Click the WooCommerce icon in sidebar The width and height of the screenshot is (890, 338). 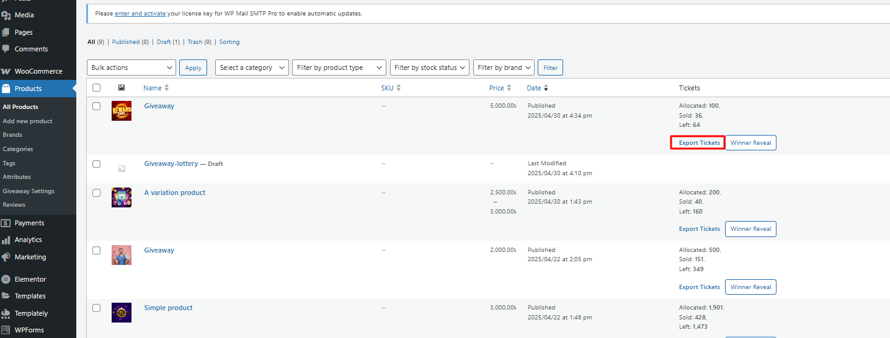pos(6,71)
